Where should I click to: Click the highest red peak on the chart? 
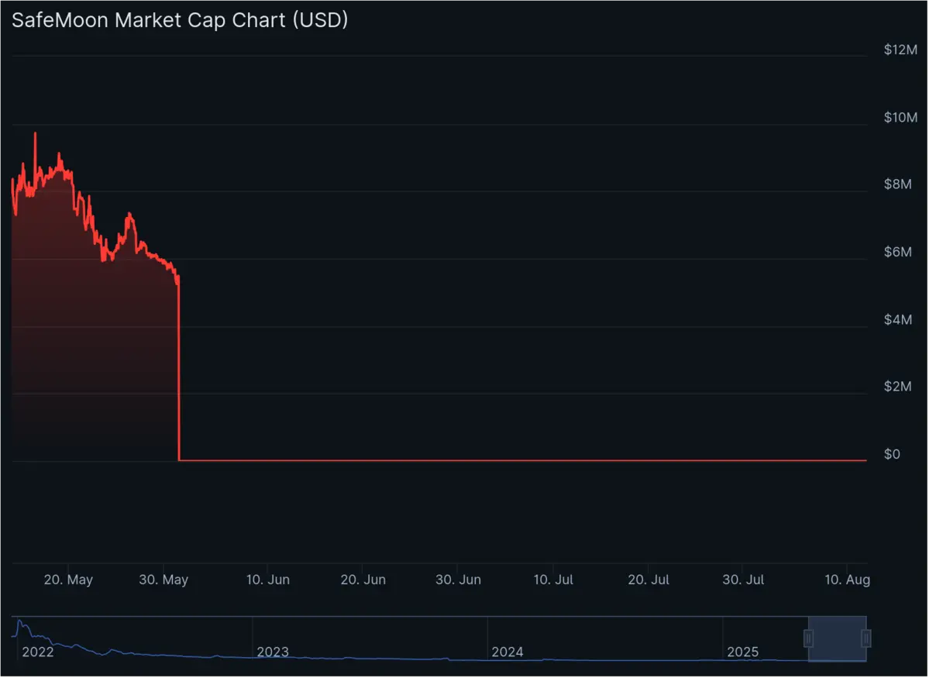point(35,134)
